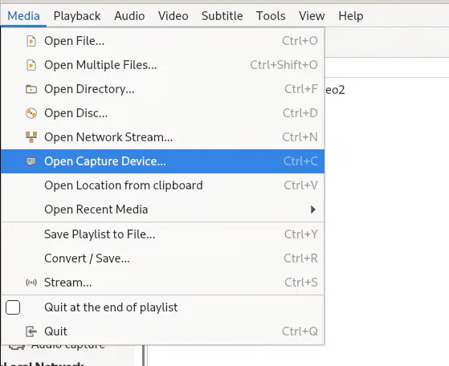Open the Subtitle menu
449x366 pixels.
pyautogui.click(x=222, y=16)
